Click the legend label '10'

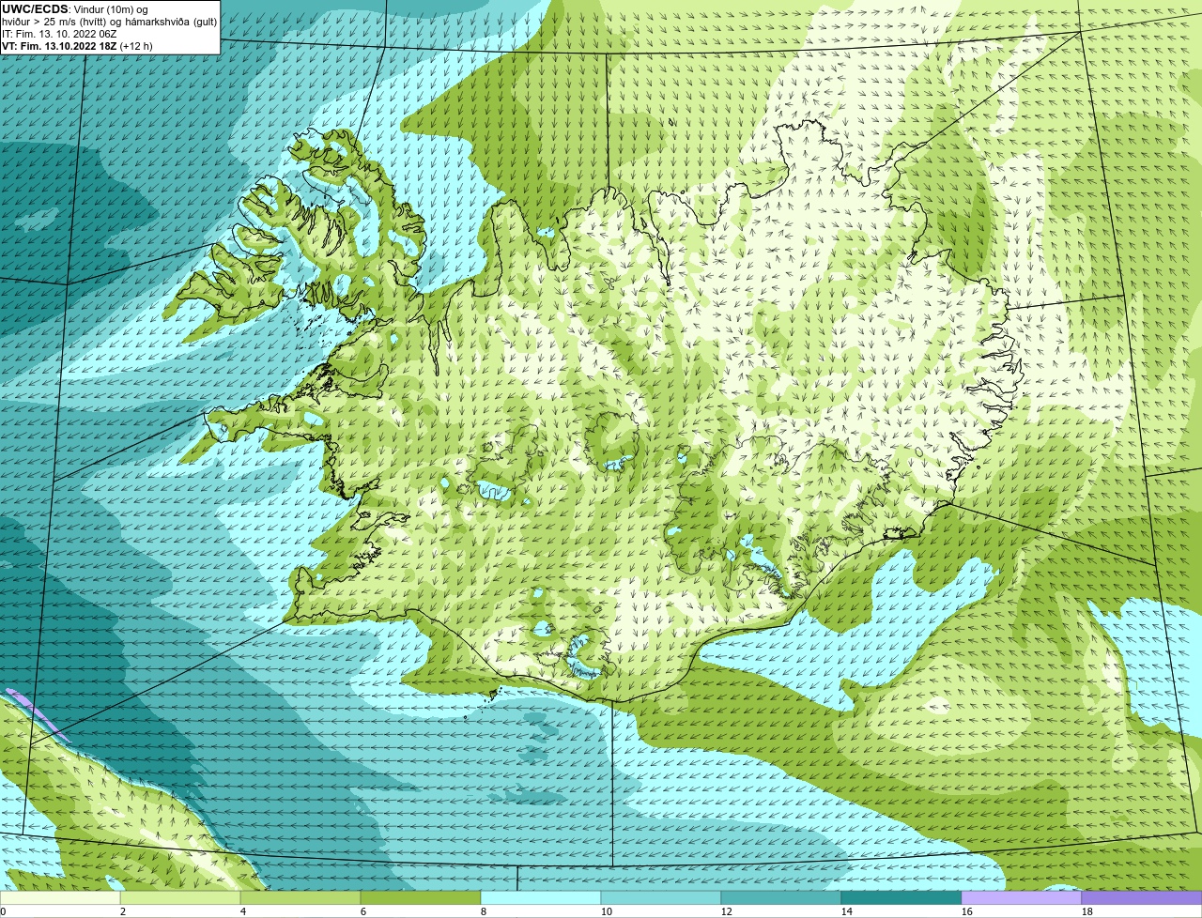coord(607,911)
